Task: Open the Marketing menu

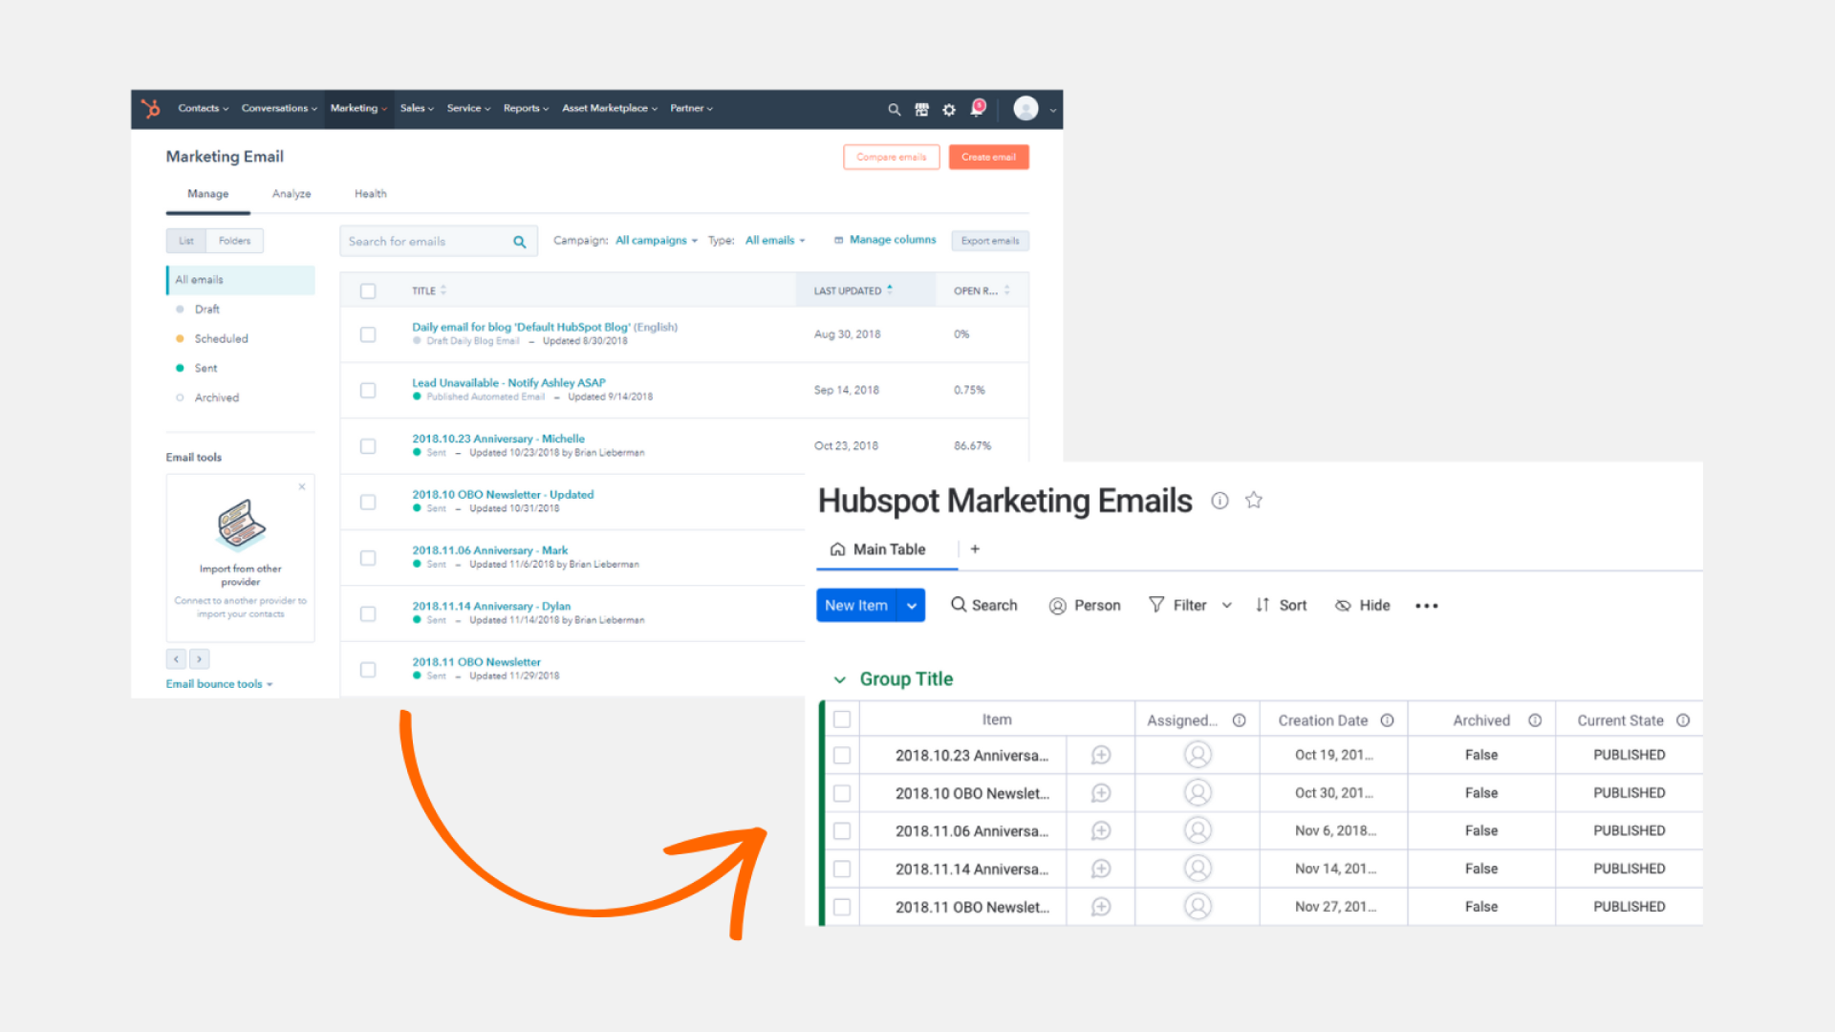Action: [x=358, y=109]
